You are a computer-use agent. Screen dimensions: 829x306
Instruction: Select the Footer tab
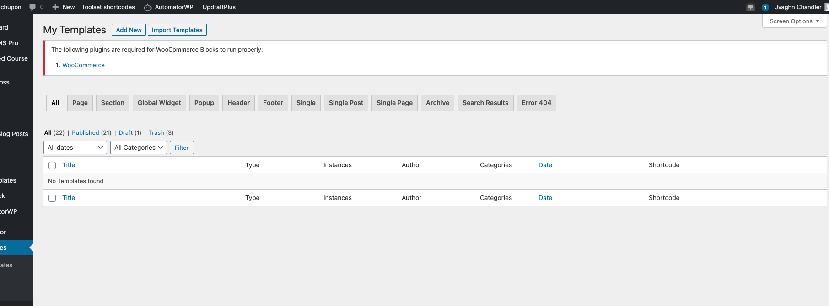tap(273, 103)
